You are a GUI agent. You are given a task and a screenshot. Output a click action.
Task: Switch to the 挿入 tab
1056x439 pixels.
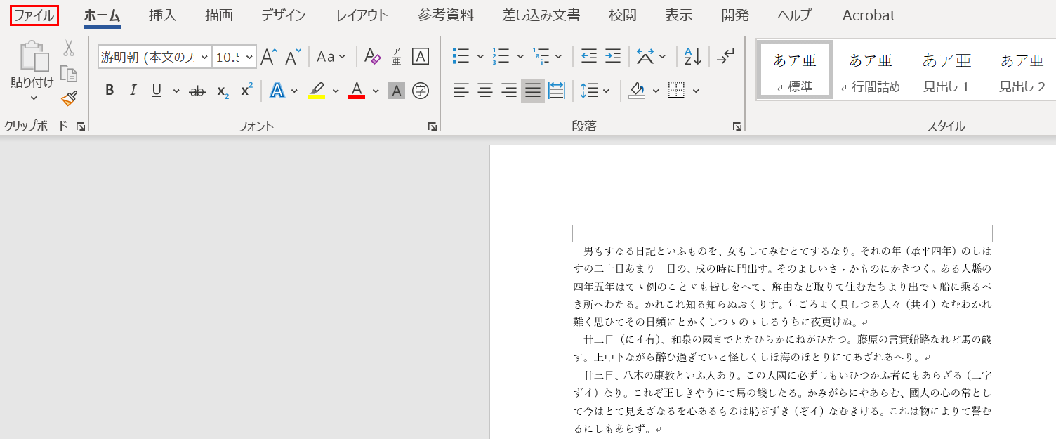coord(163,15)
